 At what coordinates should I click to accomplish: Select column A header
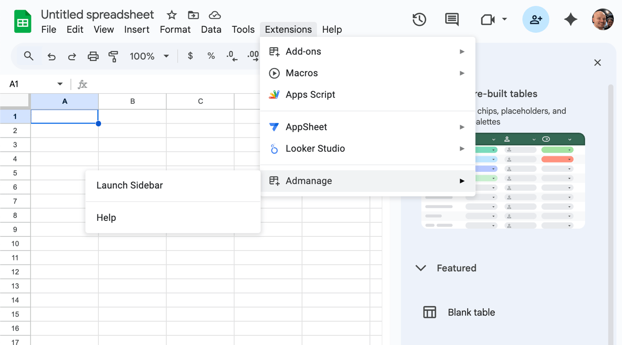pos(65,101)
